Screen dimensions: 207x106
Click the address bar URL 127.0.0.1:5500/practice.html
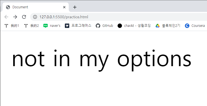pyautogui.click(x=64, y=17)
